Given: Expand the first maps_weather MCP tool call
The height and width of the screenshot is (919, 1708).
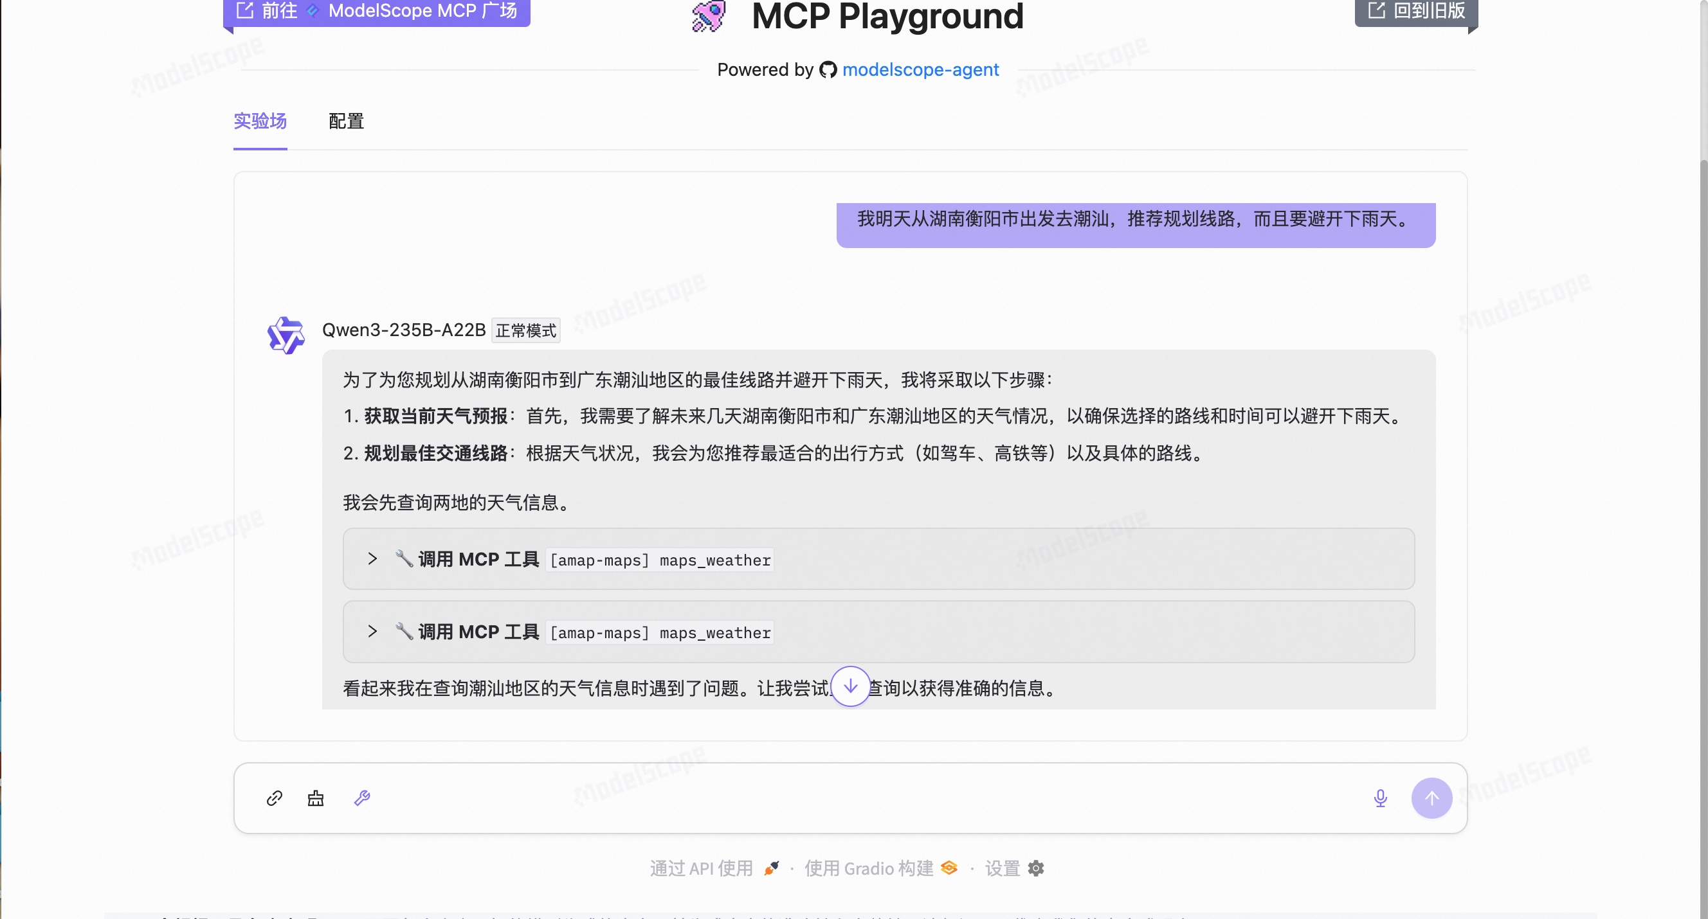Looking at the screenshot, I should tap(878, 558).
